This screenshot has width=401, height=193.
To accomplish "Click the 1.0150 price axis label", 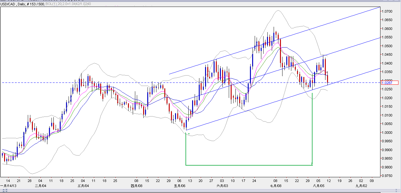I will [x=387, y=106].
